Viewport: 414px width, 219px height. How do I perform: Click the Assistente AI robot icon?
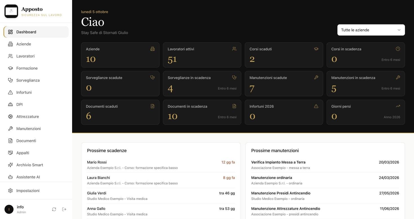10,177
